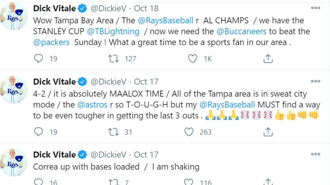Open Dick Vitale's avatar on first tweet
The width and height of the screenshot is (330, 185).
point(14,16)
